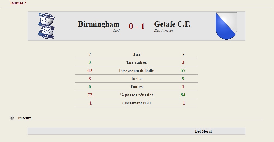Click the Tacles statistic row label

[136, 79]
